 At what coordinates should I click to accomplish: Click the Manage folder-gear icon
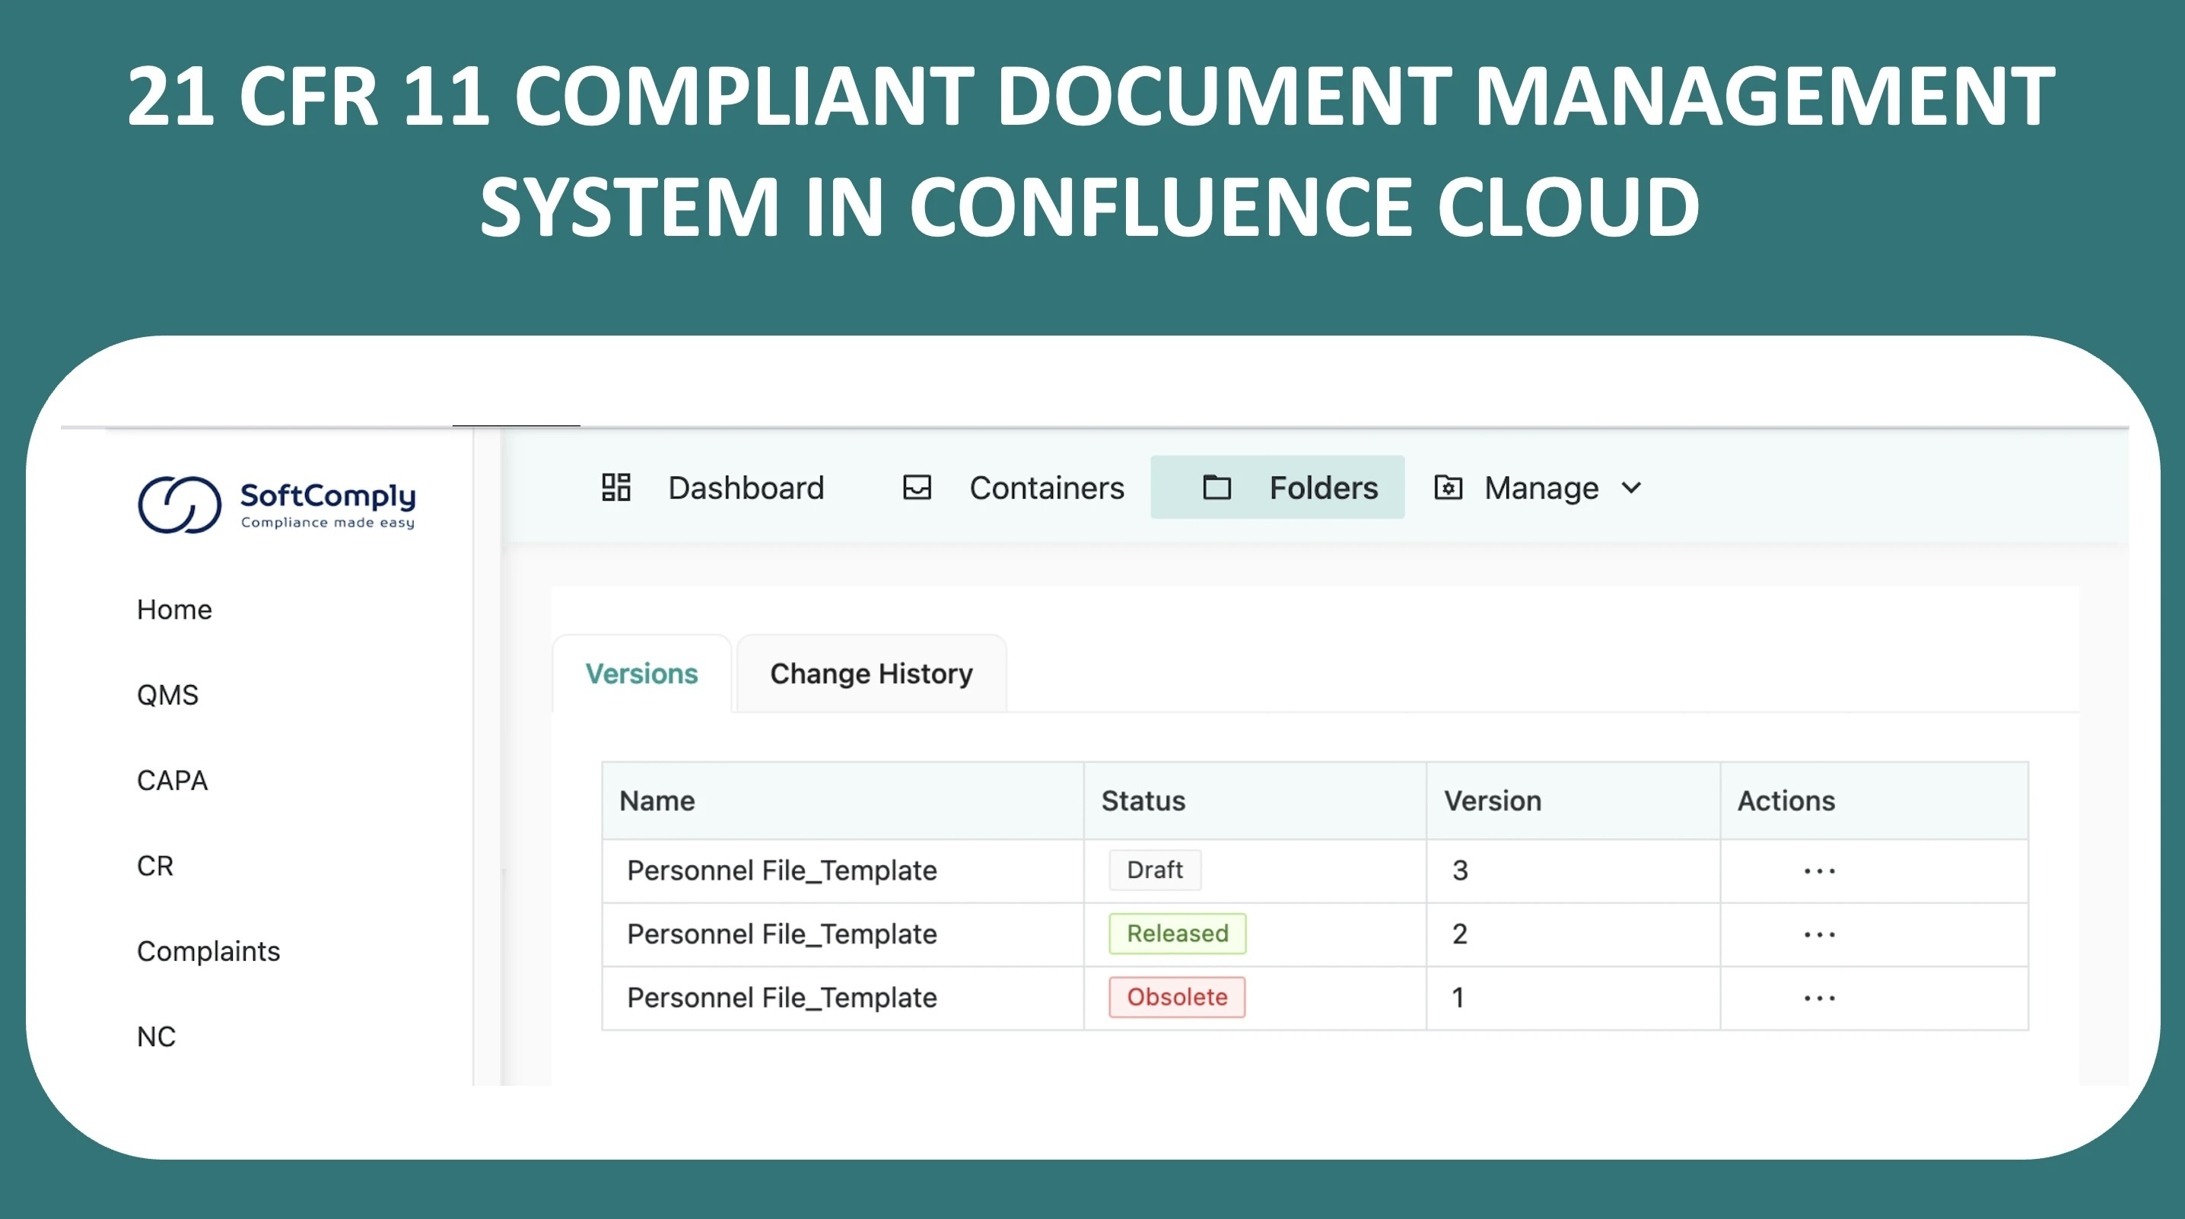[x=1448, y=488]
